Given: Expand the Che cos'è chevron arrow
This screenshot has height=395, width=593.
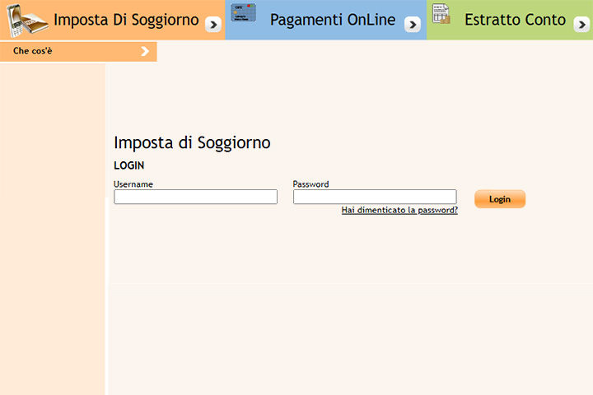Looking at the screenshot, I should [145, 52].
